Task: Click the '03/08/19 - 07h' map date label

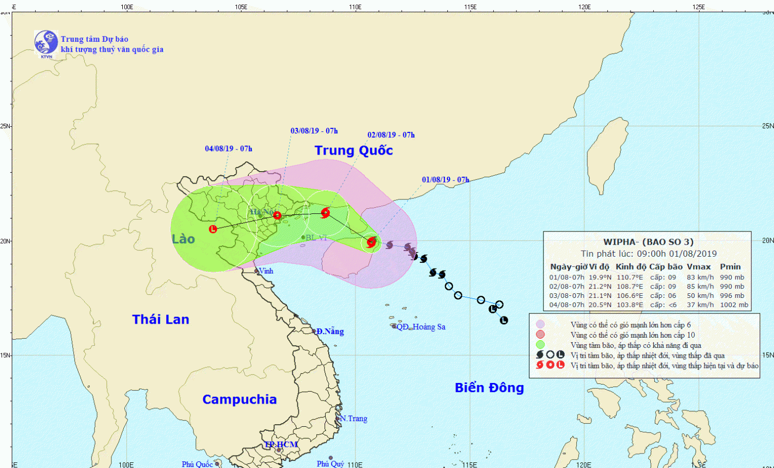Action: [x=314, y=131]
